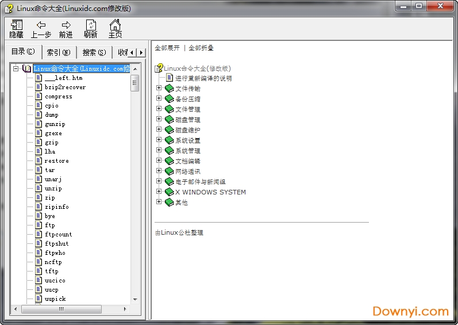Image resolution: width=458 pixels, height=325 pixels.
Task: Click the 全部展开 link
Action: click(x=167, y=48)
